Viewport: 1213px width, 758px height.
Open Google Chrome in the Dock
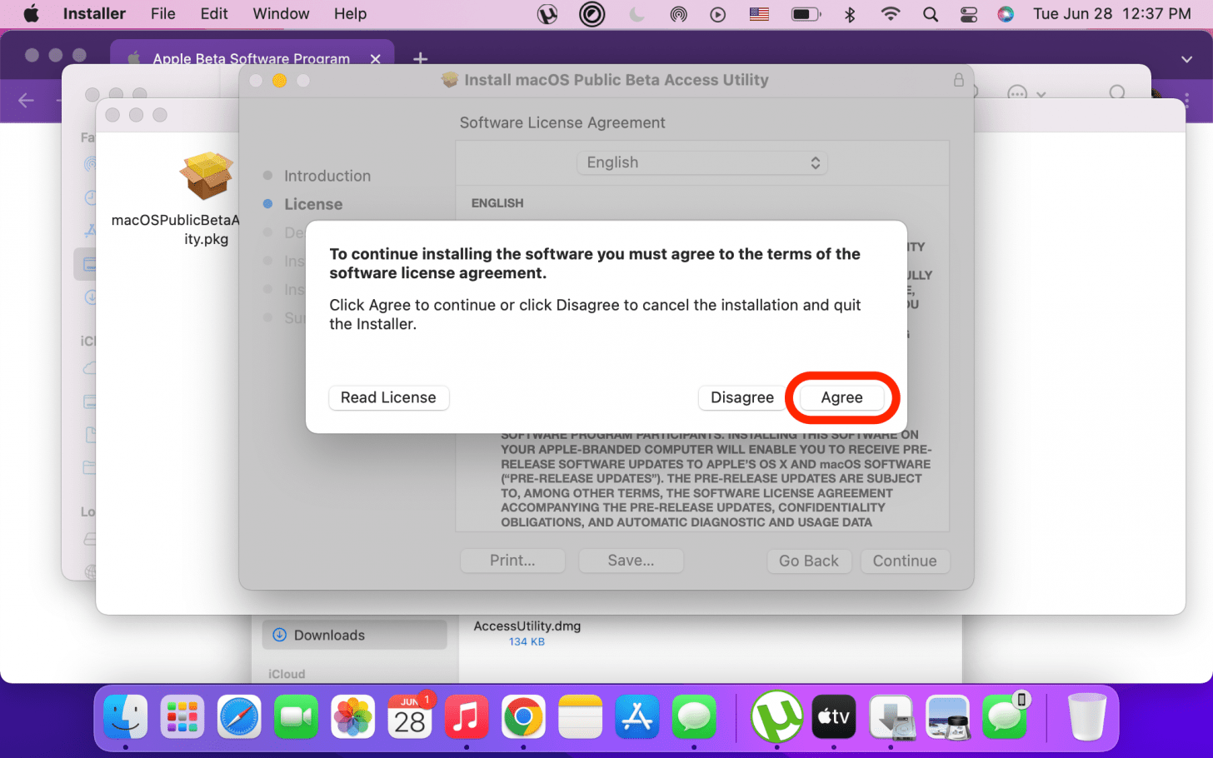click(x=523, y=716)
